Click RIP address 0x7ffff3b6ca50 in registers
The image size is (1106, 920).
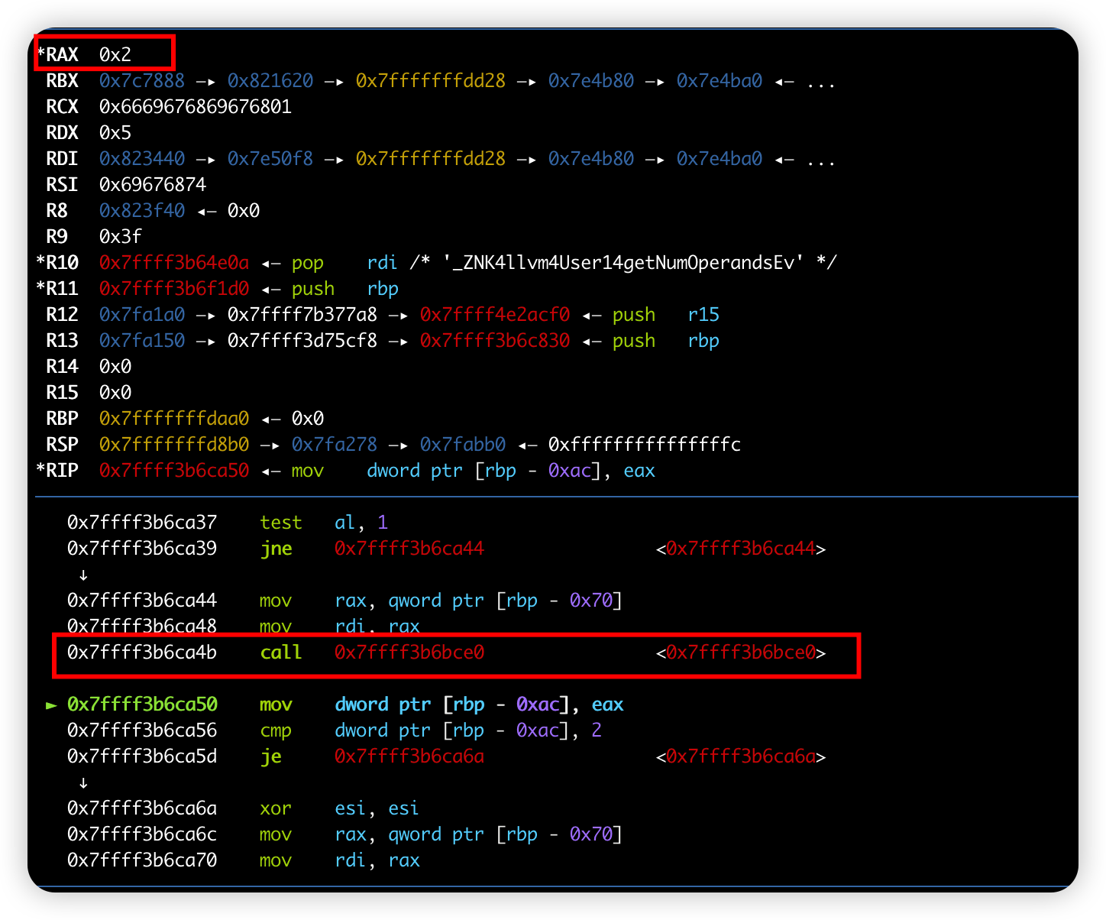tap(174, 471)
